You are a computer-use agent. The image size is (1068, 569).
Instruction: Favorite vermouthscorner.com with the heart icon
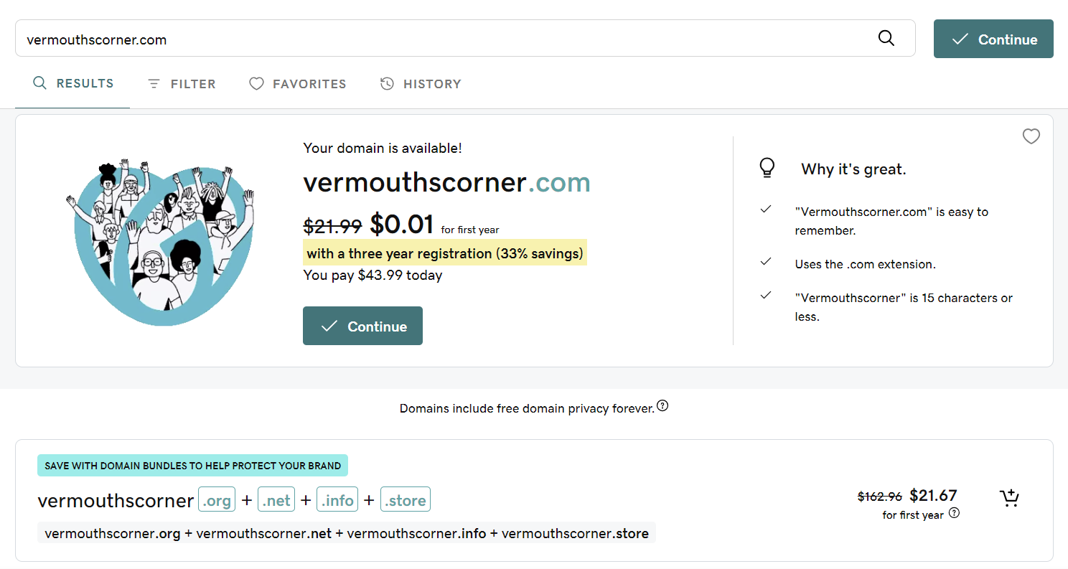click(x=1031, y=136)
